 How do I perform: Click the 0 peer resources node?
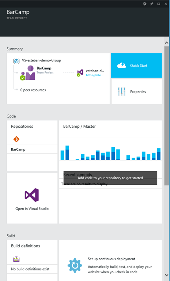click(x=33, y=90)
